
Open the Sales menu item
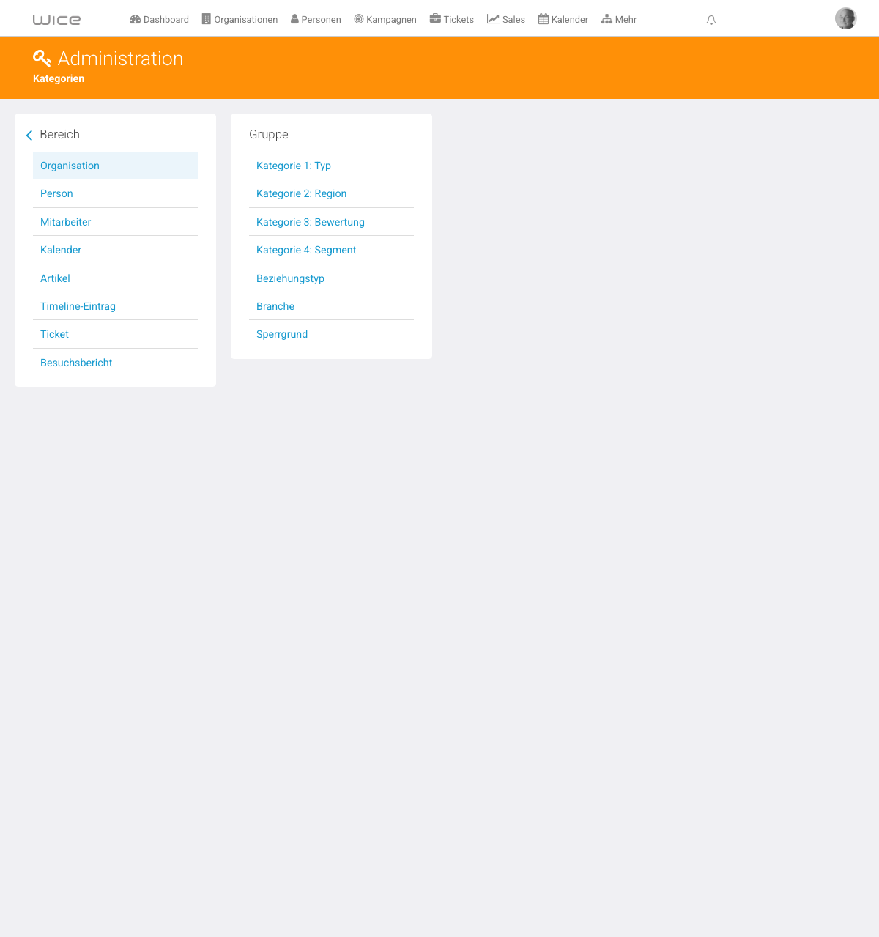click(506, 20)
